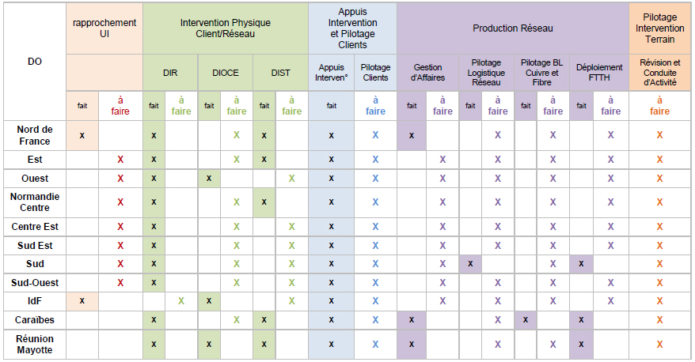Click the DIST sub-header cell
695x362 pixels.
[280, 73]
